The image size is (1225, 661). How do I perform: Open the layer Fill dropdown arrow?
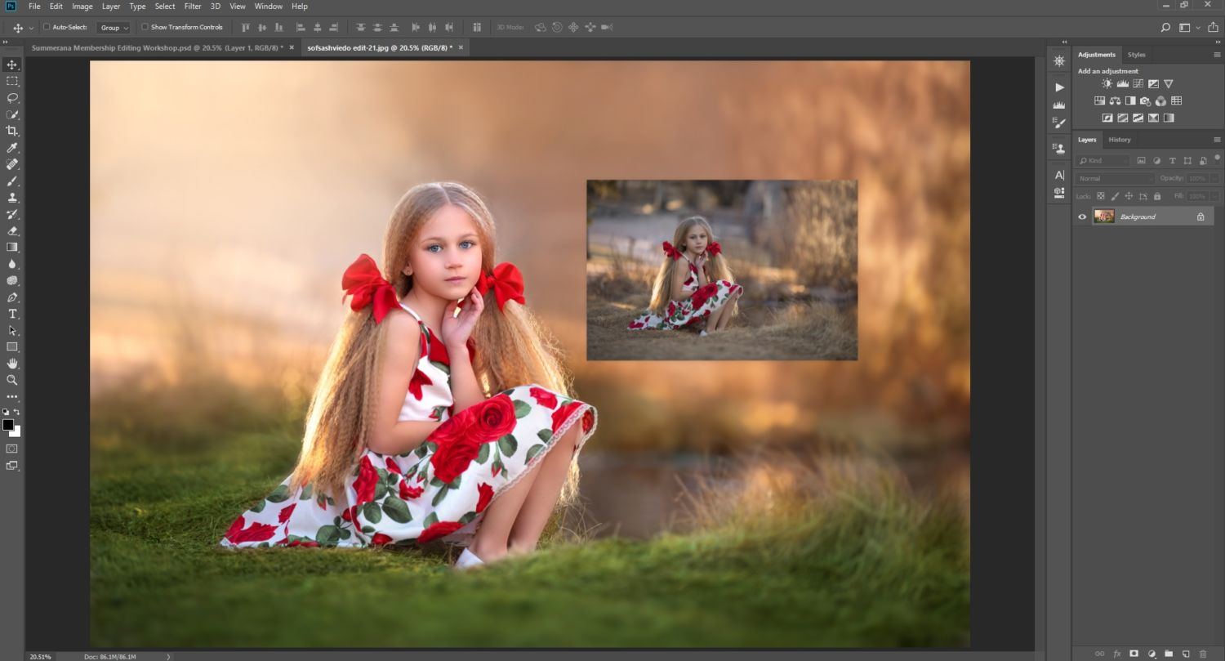(x=1215, y=196)
